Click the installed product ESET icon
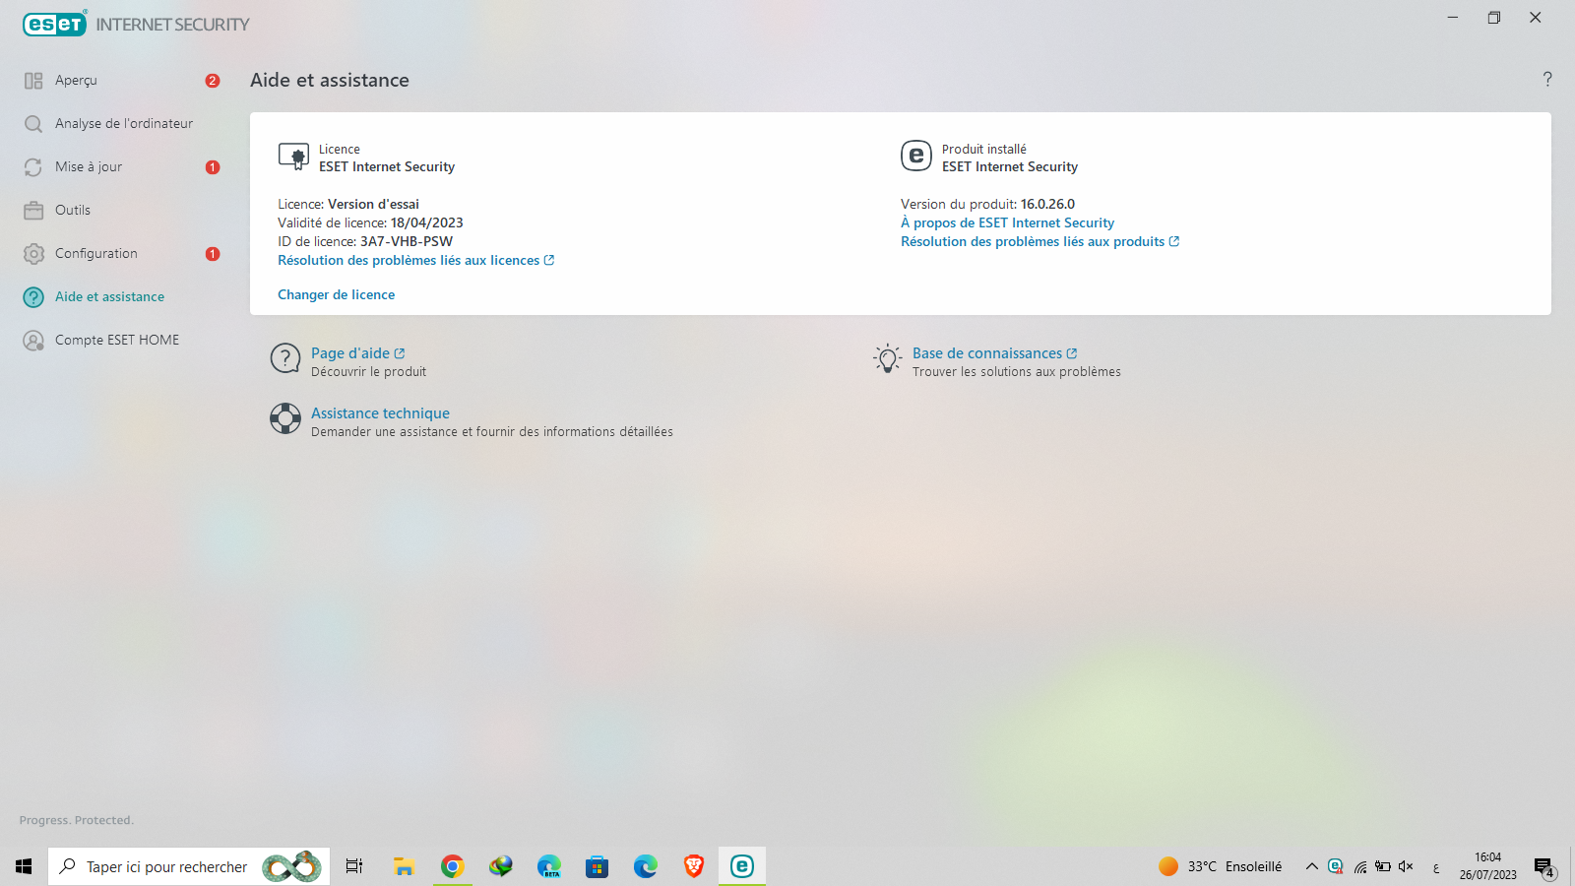 (x=916, y=156)
